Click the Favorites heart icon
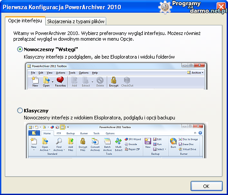Screen dimensions: 228x195 tap(60, 80)
